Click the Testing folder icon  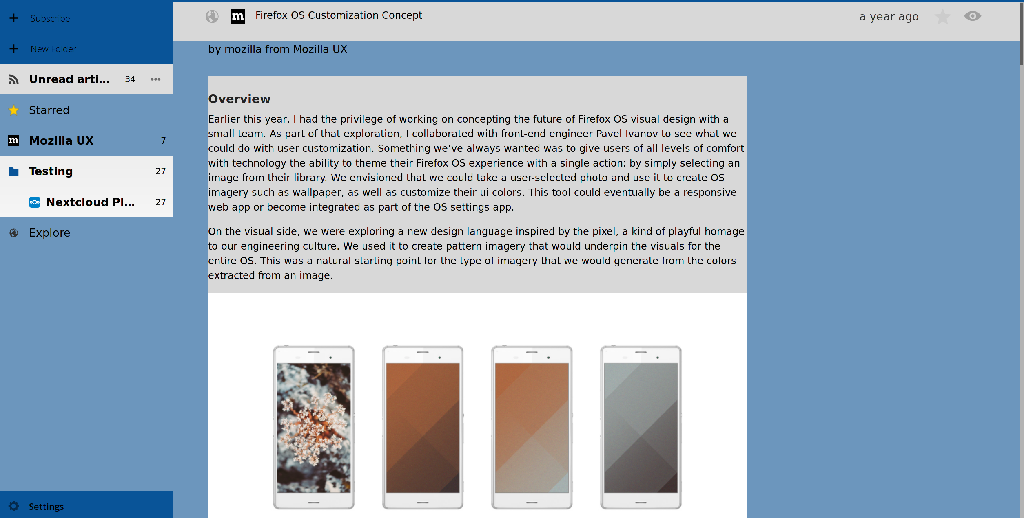tap(13, 171)
